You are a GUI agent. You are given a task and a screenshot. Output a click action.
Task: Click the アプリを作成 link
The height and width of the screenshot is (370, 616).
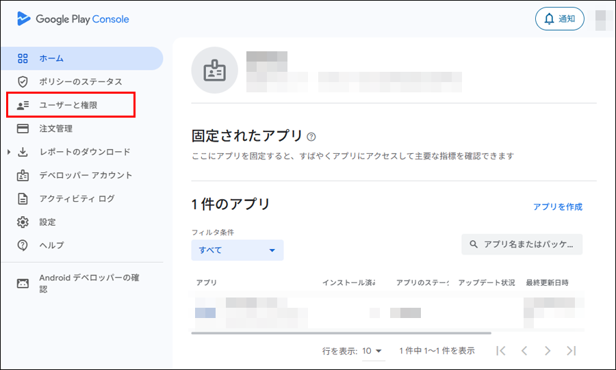click(557, 207)
